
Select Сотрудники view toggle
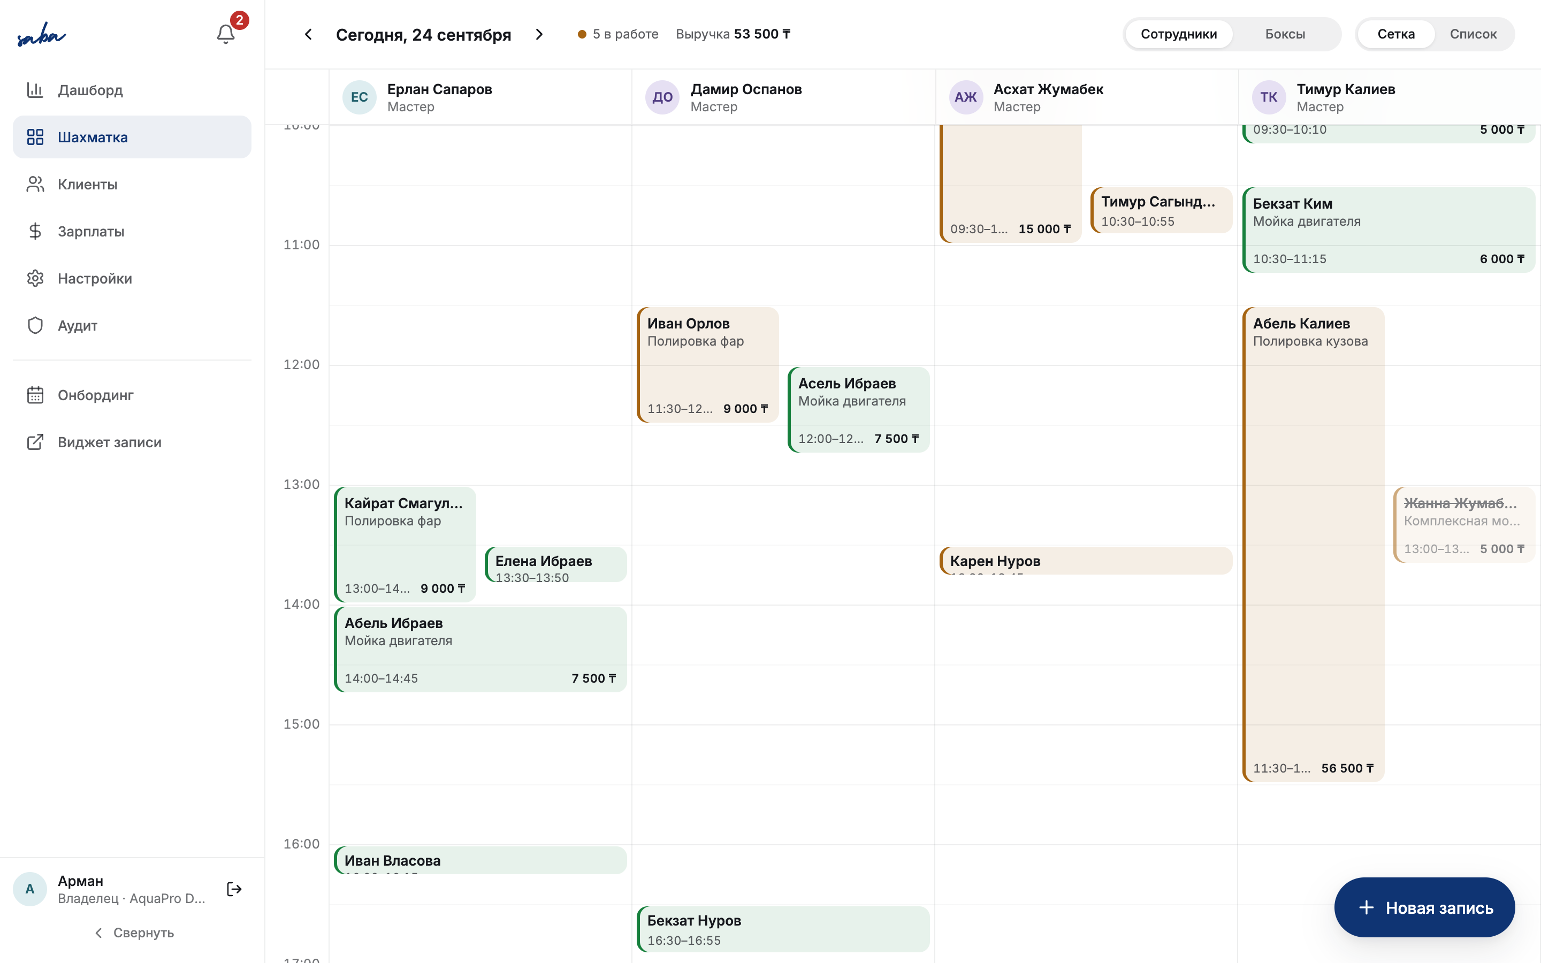coord(1178,34)
